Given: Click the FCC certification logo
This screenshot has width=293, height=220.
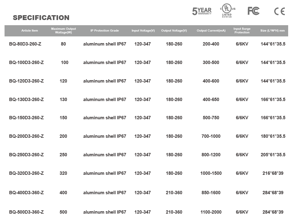Looking at the screenshot, I should [254, 11].
